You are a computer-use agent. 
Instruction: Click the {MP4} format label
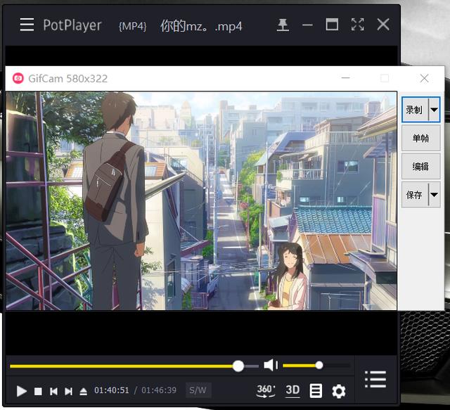[133, 26]
